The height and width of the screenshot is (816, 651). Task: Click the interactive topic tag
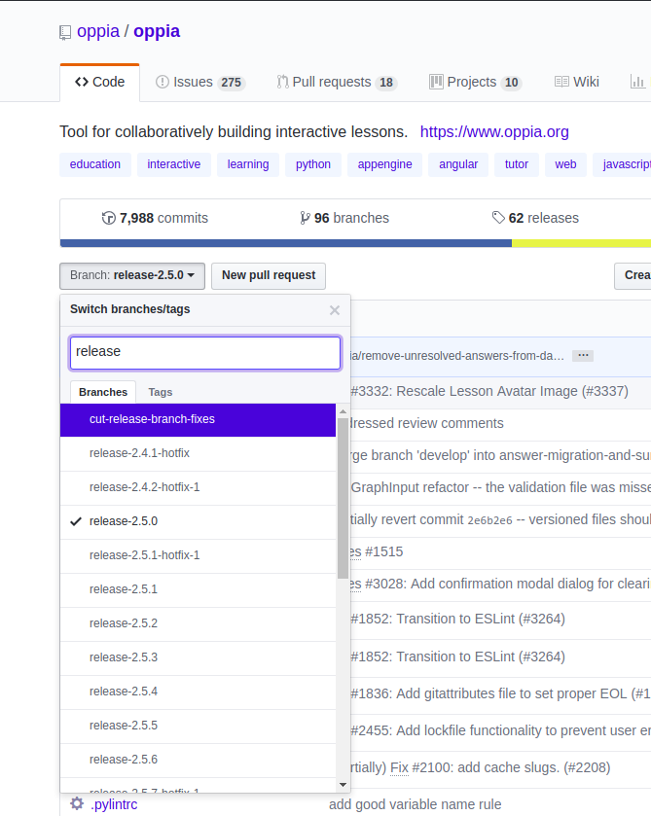(x=174, y=164)
